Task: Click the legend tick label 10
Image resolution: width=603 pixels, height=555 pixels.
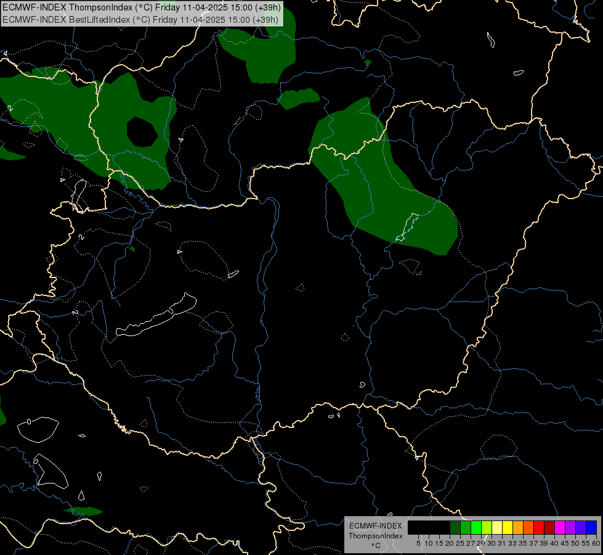Action: click(429, 543)
